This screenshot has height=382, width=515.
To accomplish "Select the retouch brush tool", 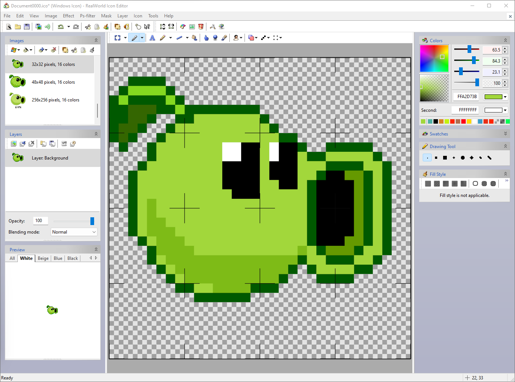I will click(x=224, y=38).
